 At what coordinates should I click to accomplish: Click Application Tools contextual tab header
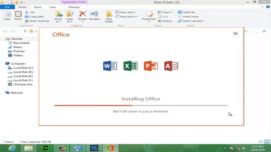pyautogui.click(x=74, y=2)
